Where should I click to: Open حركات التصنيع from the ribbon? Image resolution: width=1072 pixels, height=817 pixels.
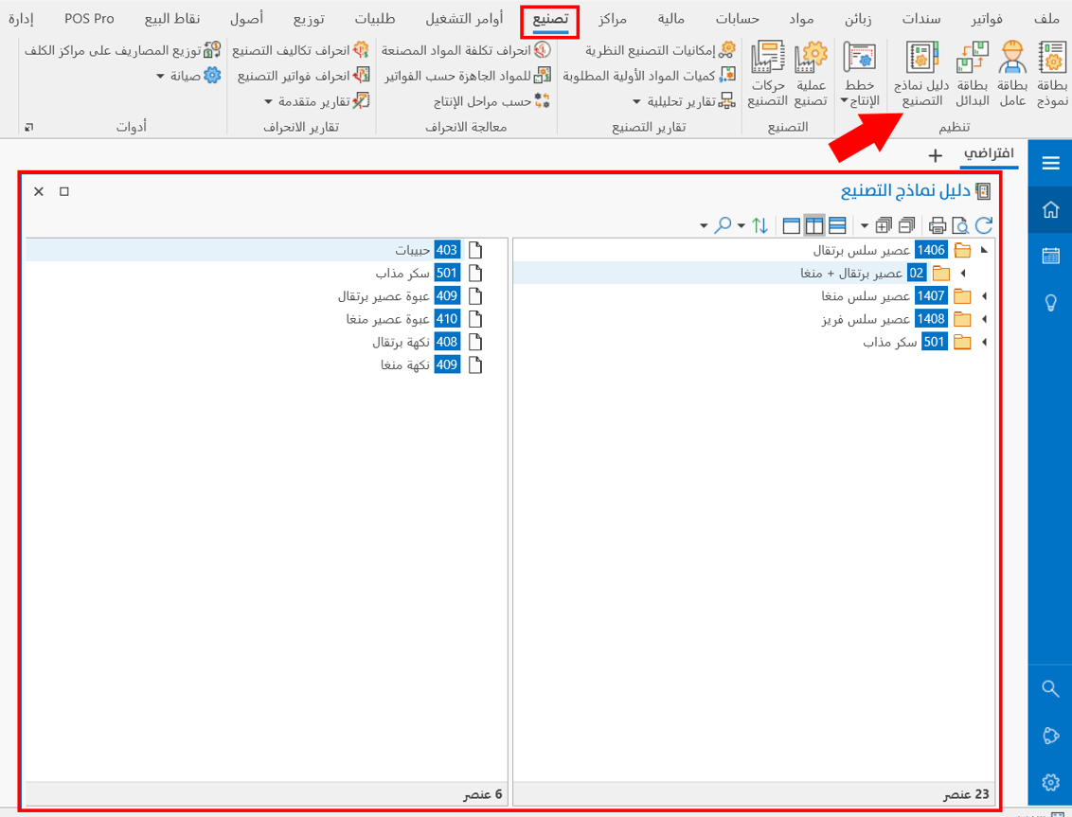[767, 74]
